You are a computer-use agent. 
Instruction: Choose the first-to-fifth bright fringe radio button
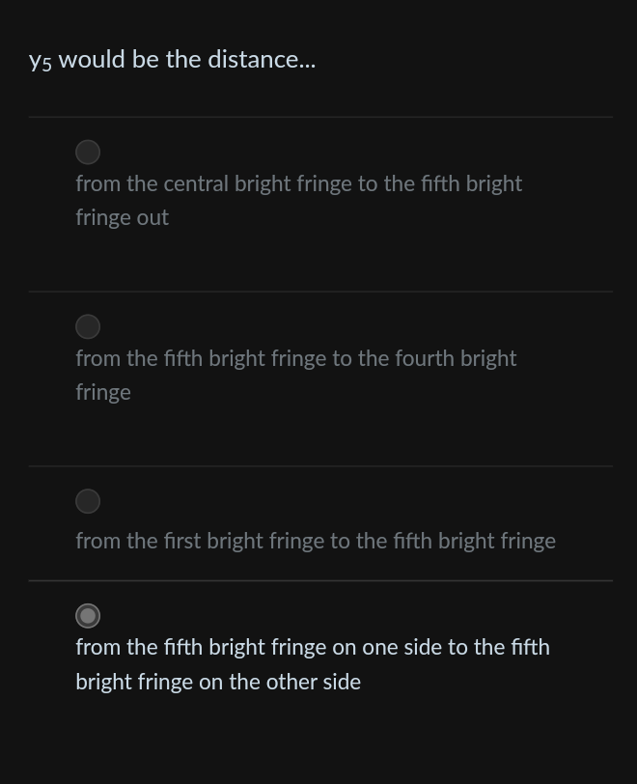click(88, 501)
